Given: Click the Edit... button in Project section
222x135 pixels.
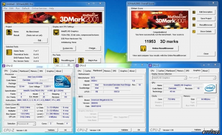Looking at the screenshot, I should [41, 40].
